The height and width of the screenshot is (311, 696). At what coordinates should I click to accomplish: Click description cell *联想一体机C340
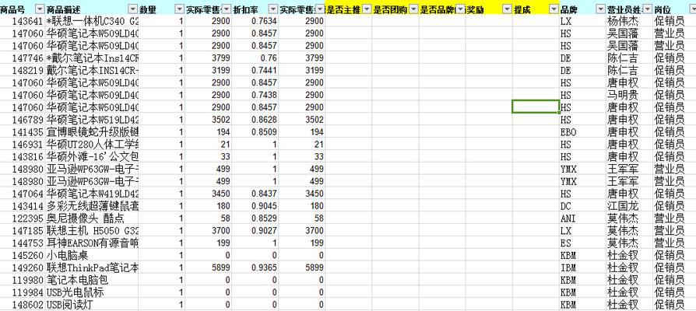click(x=92, y=21)
